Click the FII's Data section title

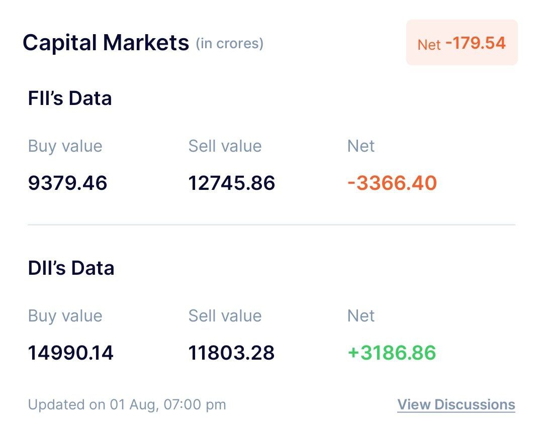70,98
